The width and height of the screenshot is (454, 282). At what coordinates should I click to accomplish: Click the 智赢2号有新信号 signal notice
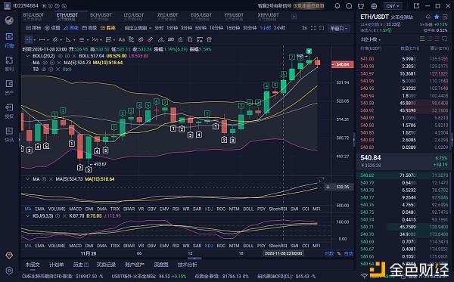click(275, 6)
